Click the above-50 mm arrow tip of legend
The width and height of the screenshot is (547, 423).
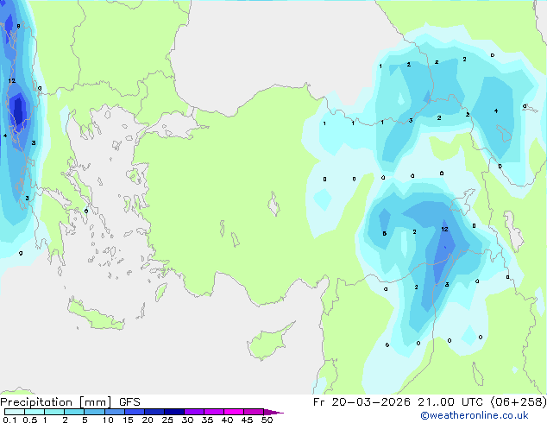273,413
